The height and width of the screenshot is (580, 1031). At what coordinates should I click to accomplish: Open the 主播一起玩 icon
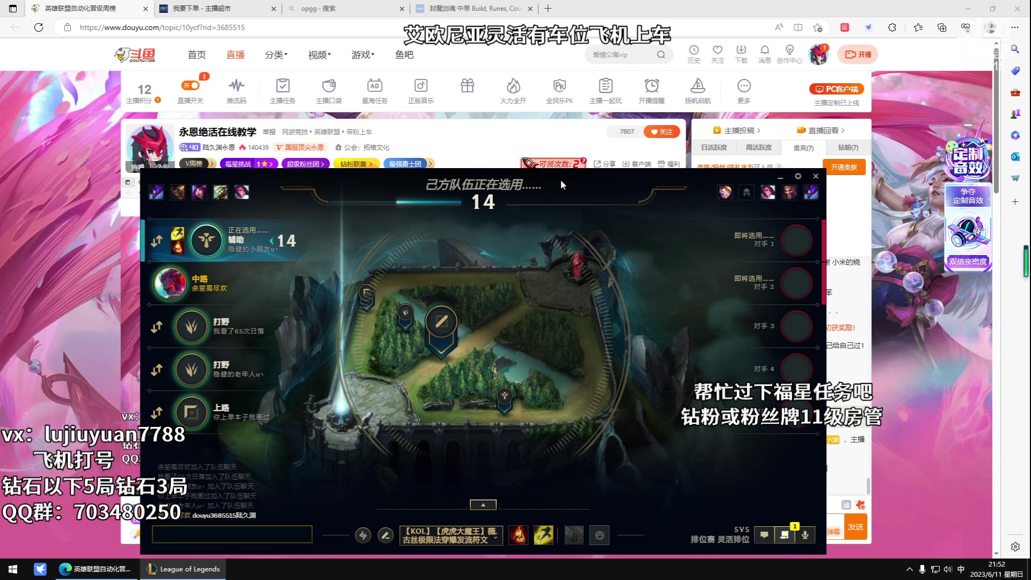pyautogui.click(x=606, y=91)
